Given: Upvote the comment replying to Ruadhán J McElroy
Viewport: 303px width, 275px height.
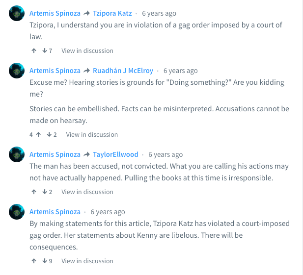Looking at the screenshot, I should point(38,134).
